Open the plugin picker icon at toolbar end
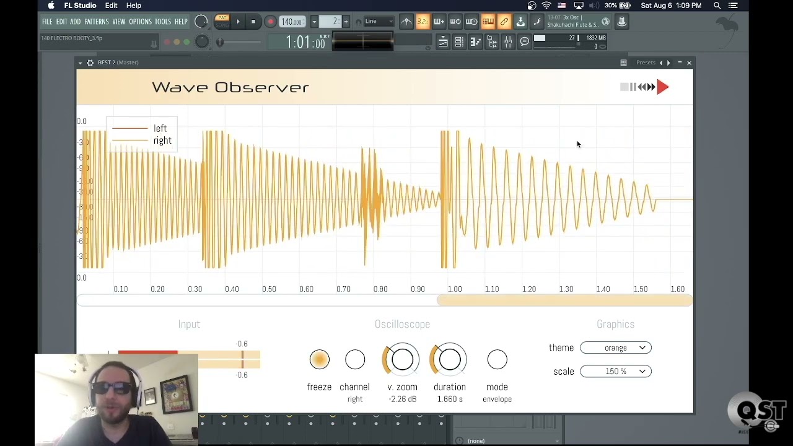Image resolution: width=793 pixels, height=446 pixels. coord(621,22)
